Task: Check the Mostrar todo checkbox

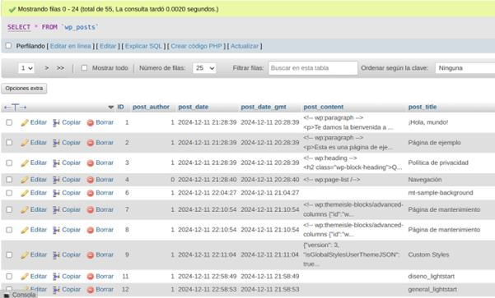Action: click(x=84, y=67)
